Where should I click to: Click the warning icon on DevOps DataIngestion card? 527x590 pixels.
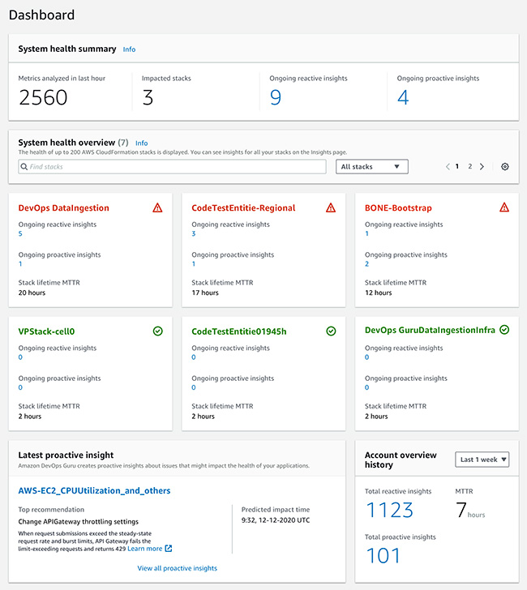tap(157, 207)
